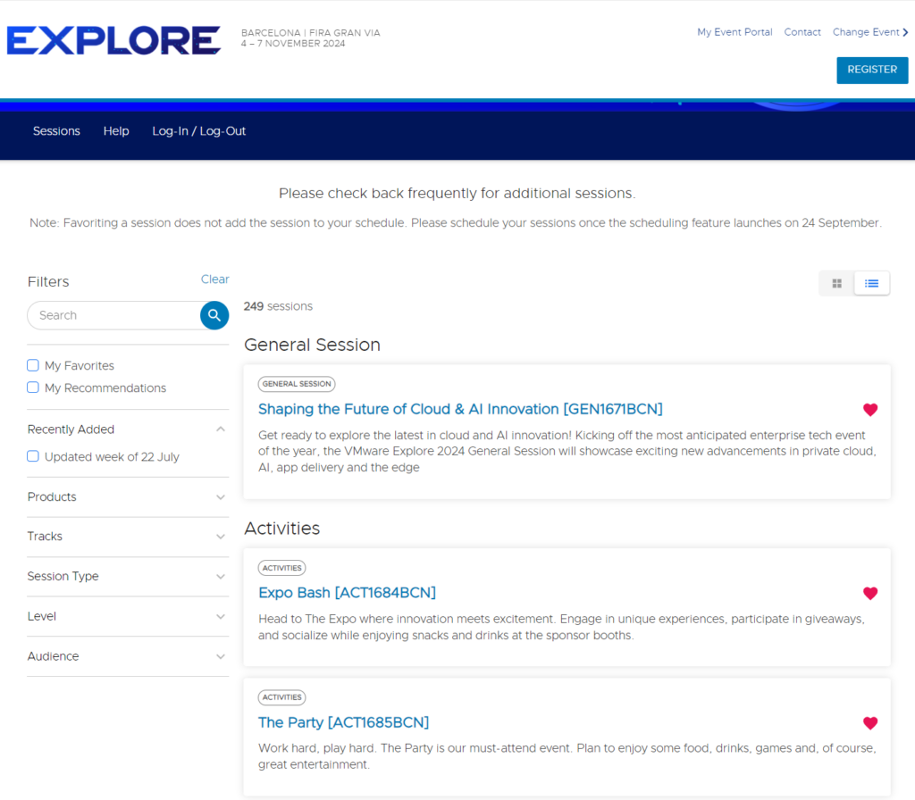Click BARCELONA | FIRA GRAN VIA text
The height and width of the screenshot is (800, 915).
click(310, 33)
